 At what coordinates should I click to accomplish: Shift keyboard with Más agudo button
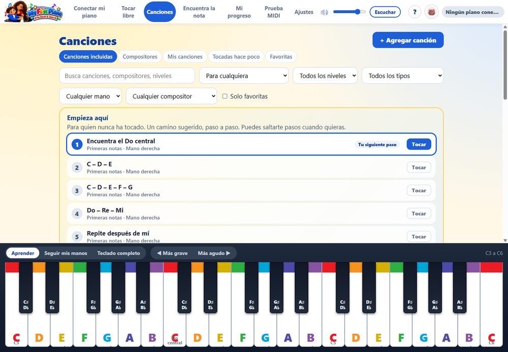pyautogui.click(x=214, y=253)
